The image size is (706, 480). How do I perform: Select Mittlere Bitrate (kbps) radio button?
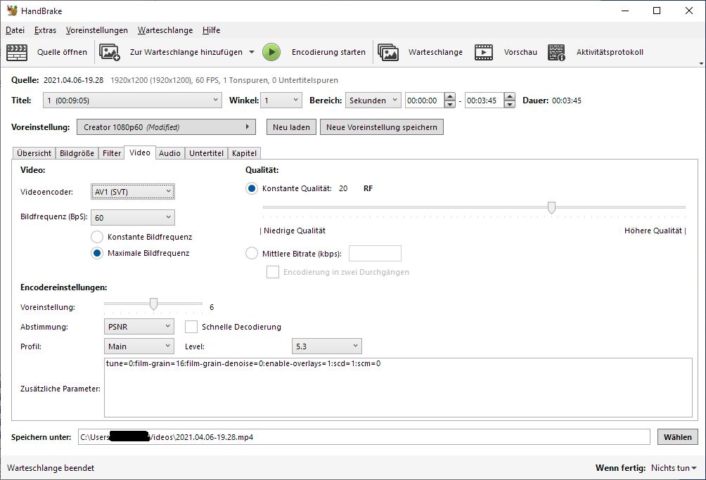pyautogui.click(x=252, y=253)
